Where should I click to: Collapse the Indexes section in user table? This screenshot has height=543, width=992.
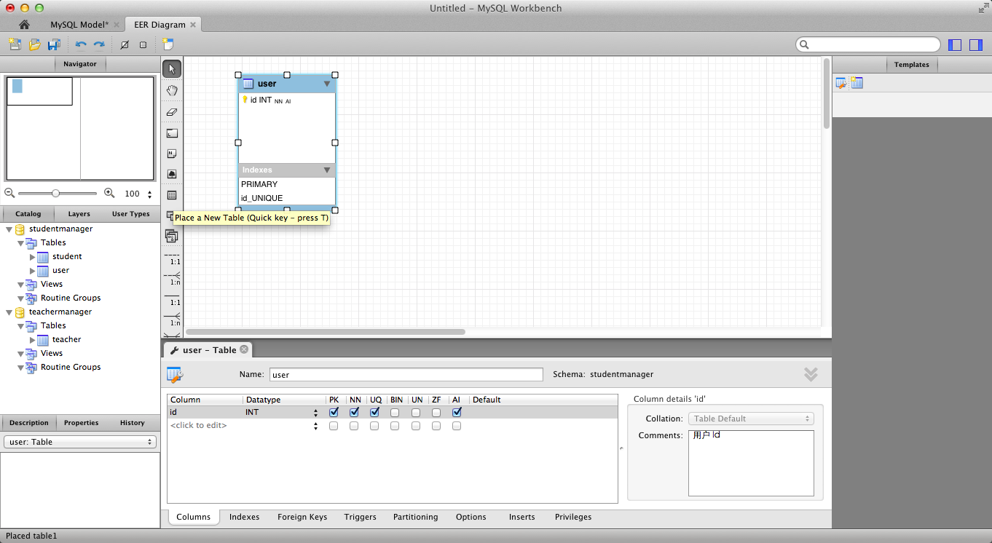pos(327,170)
